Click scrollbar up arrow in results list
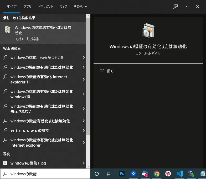This screenshot has height=179, width=206. pyautogui.click(x=88, y=16)
